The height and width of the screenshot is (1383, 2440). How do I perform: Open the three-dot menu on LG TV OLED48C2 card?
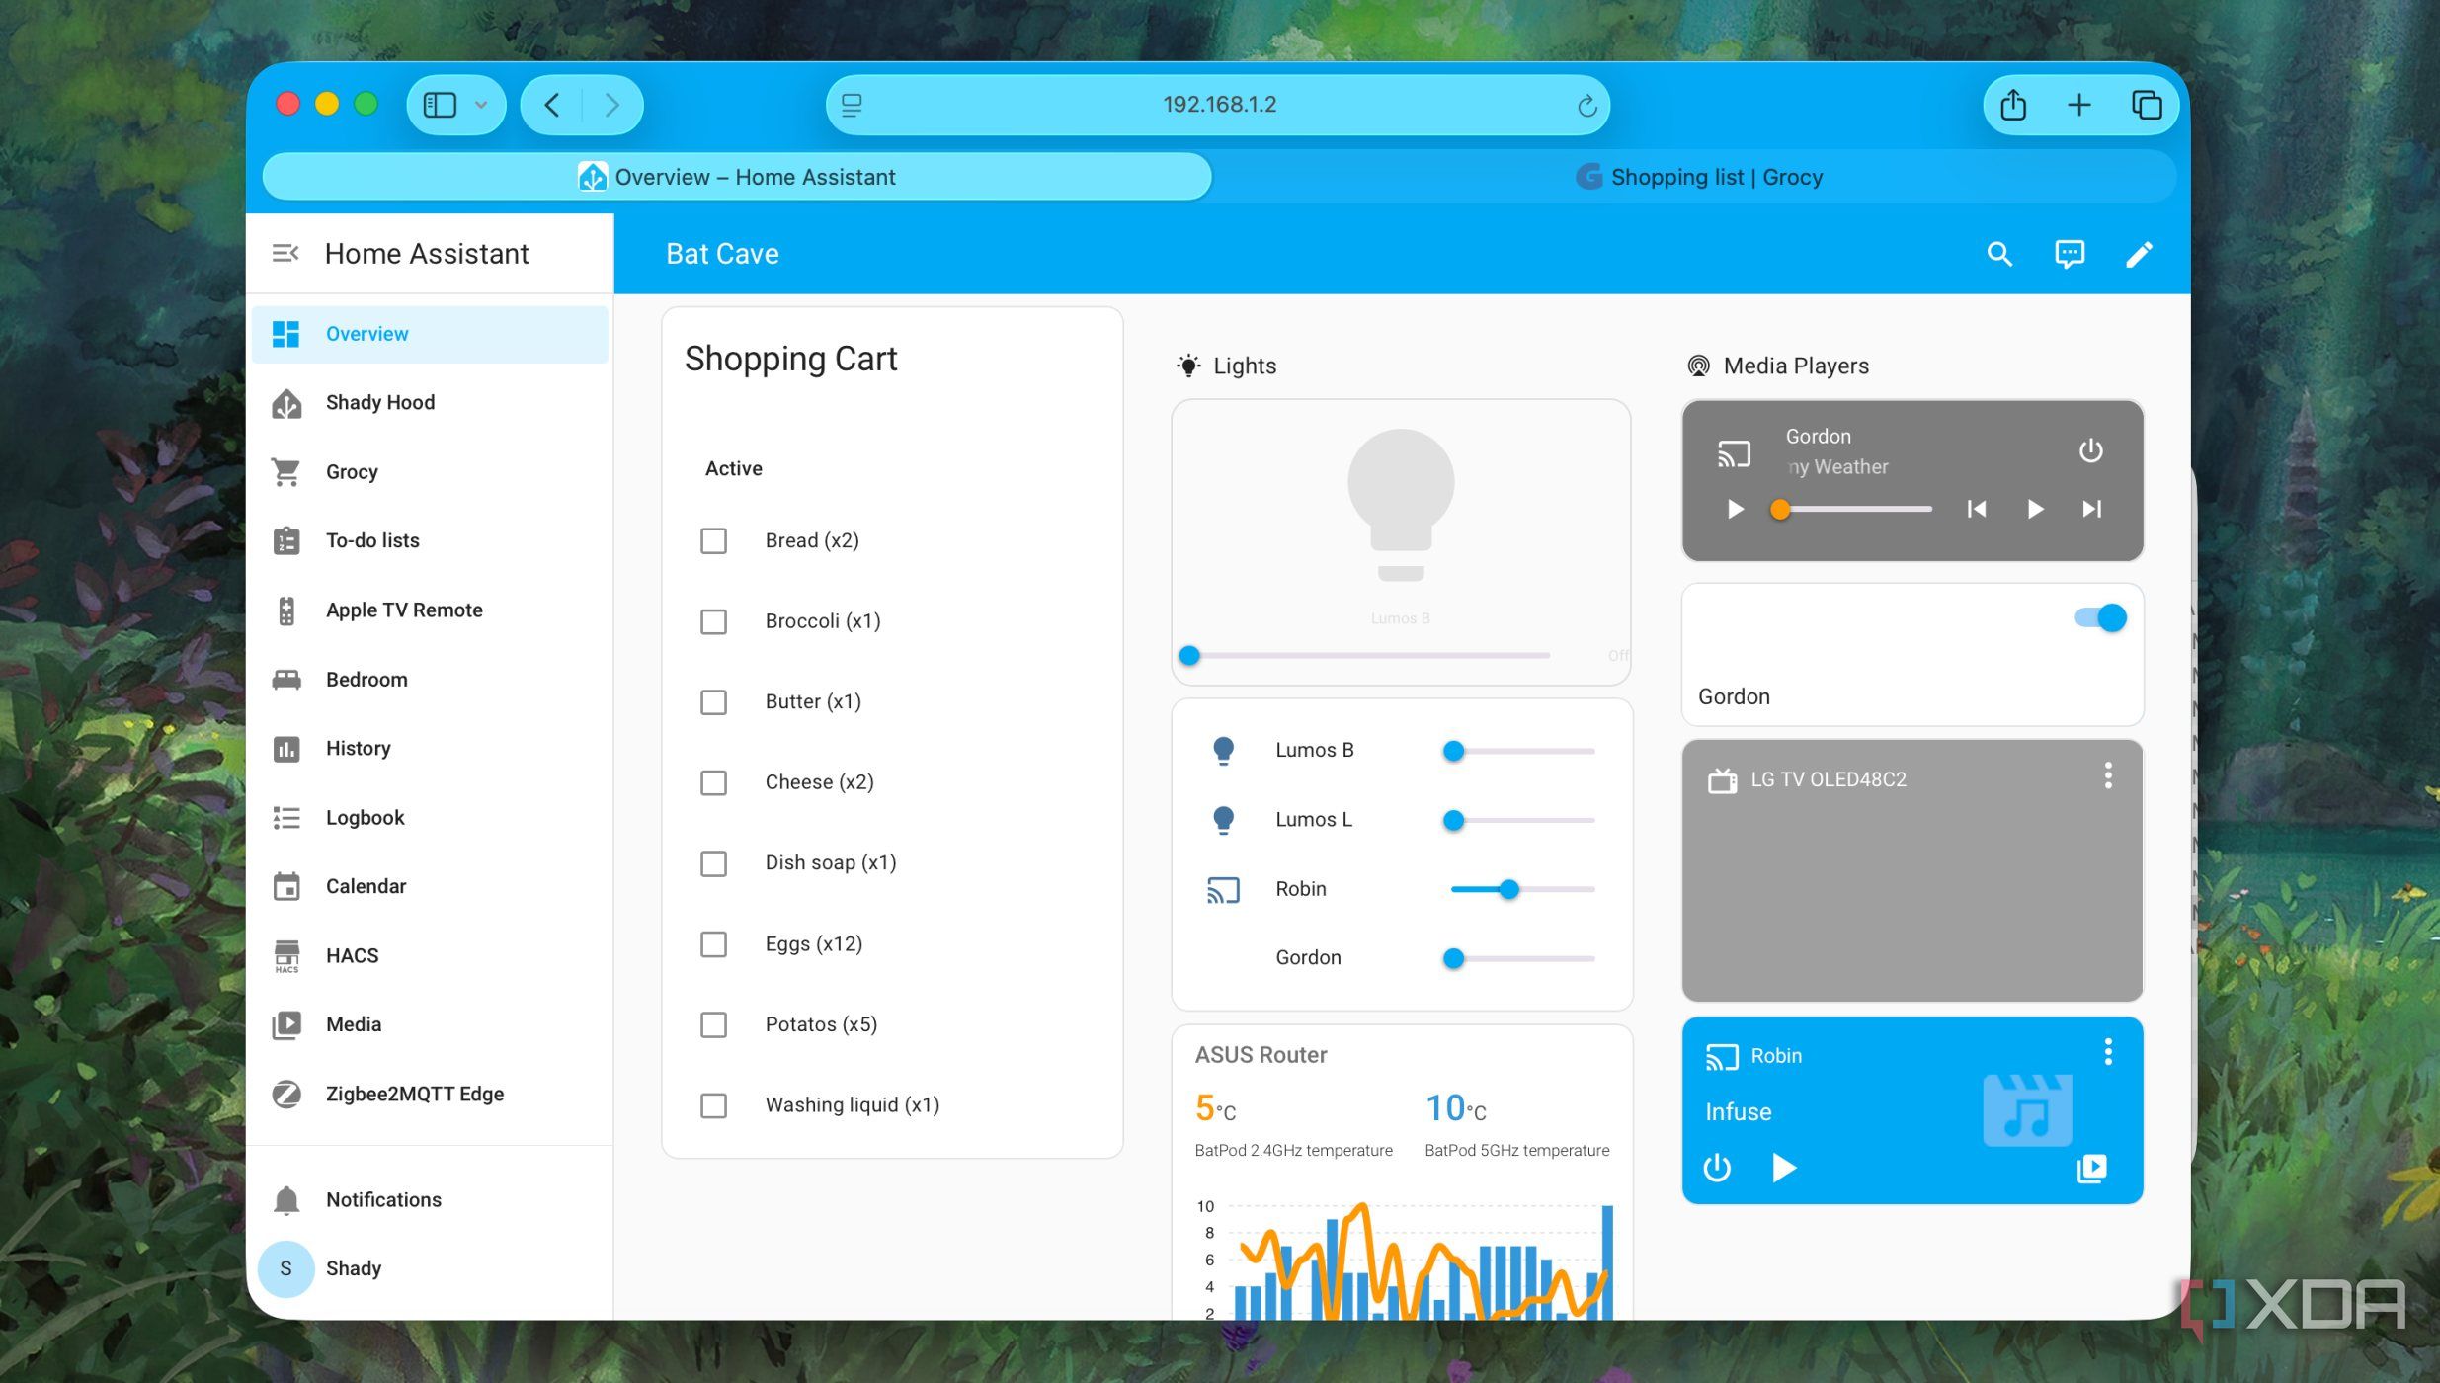tap(2108, 775)
